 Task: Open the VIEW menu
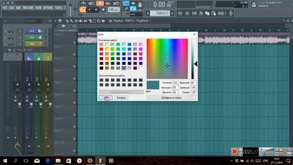click(38, 8)
